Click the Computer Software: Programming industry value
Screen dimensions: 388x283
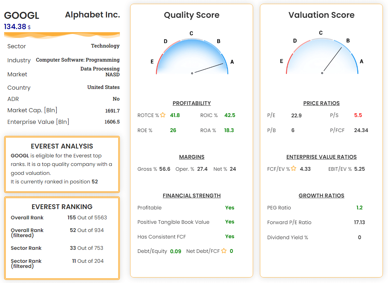(78, 60)
